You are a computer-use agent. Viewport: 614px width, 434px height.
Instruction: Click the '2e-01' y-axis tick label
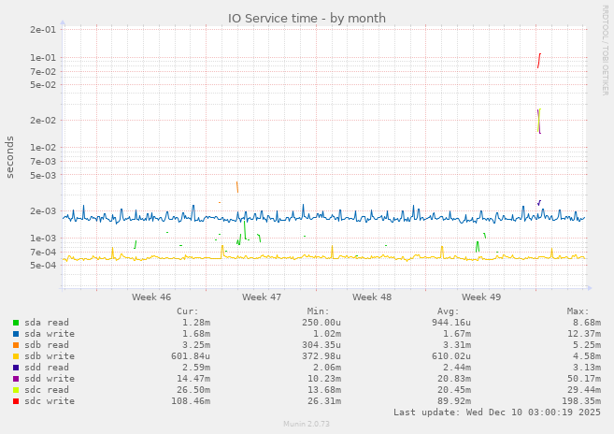43,29
